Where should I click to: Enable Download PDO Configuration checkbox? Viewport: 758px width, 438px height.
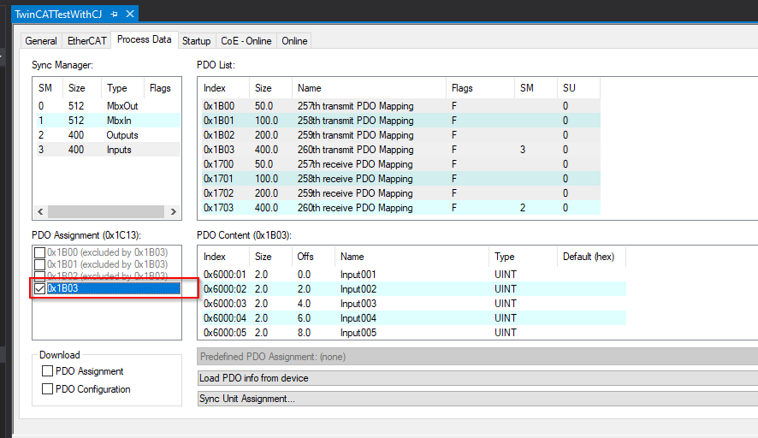47,388
